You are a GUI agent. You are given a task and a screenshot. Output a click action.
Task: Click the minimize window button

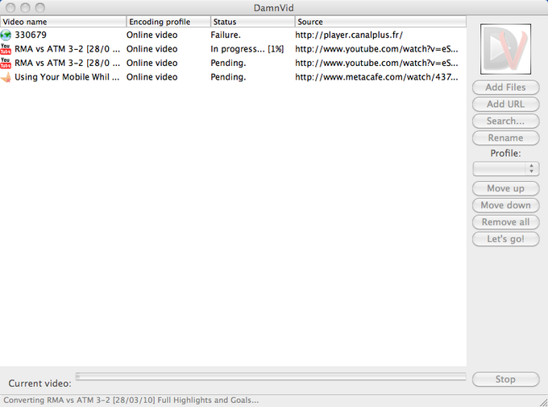tap(25, 7)
